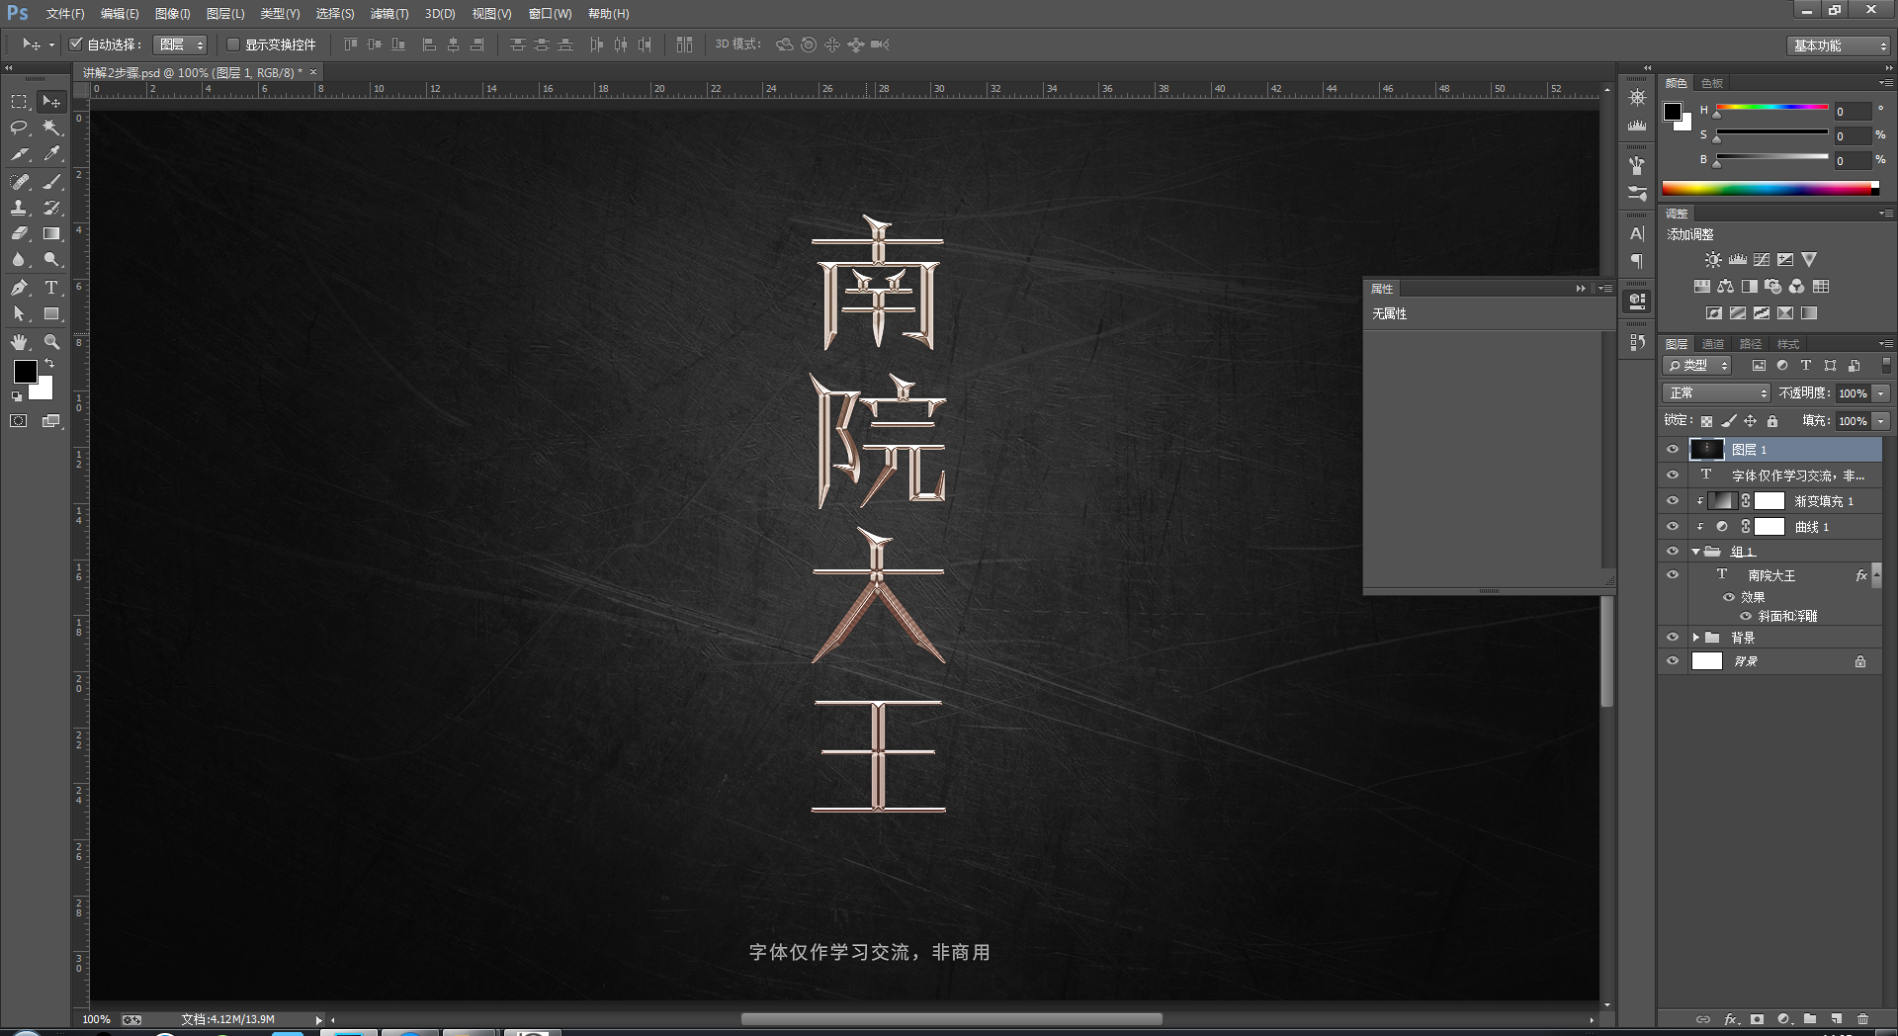Select the Eraser tool
Viewport: 1898px width, 1036px height.
pos(19,234)
